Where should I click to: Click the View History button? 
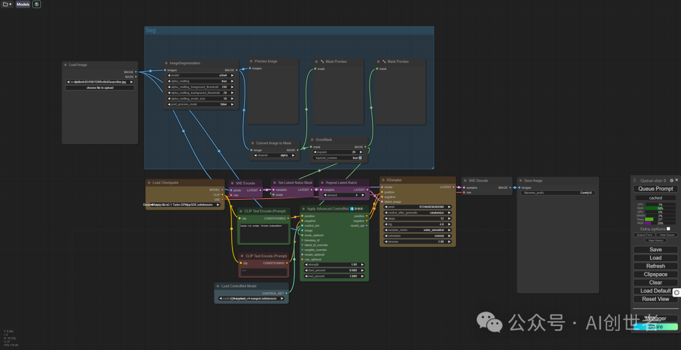[656, 240]
